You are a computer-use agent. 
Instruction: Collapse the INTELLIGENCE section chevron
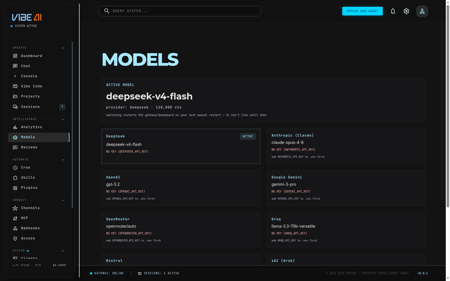coord(63,119)
